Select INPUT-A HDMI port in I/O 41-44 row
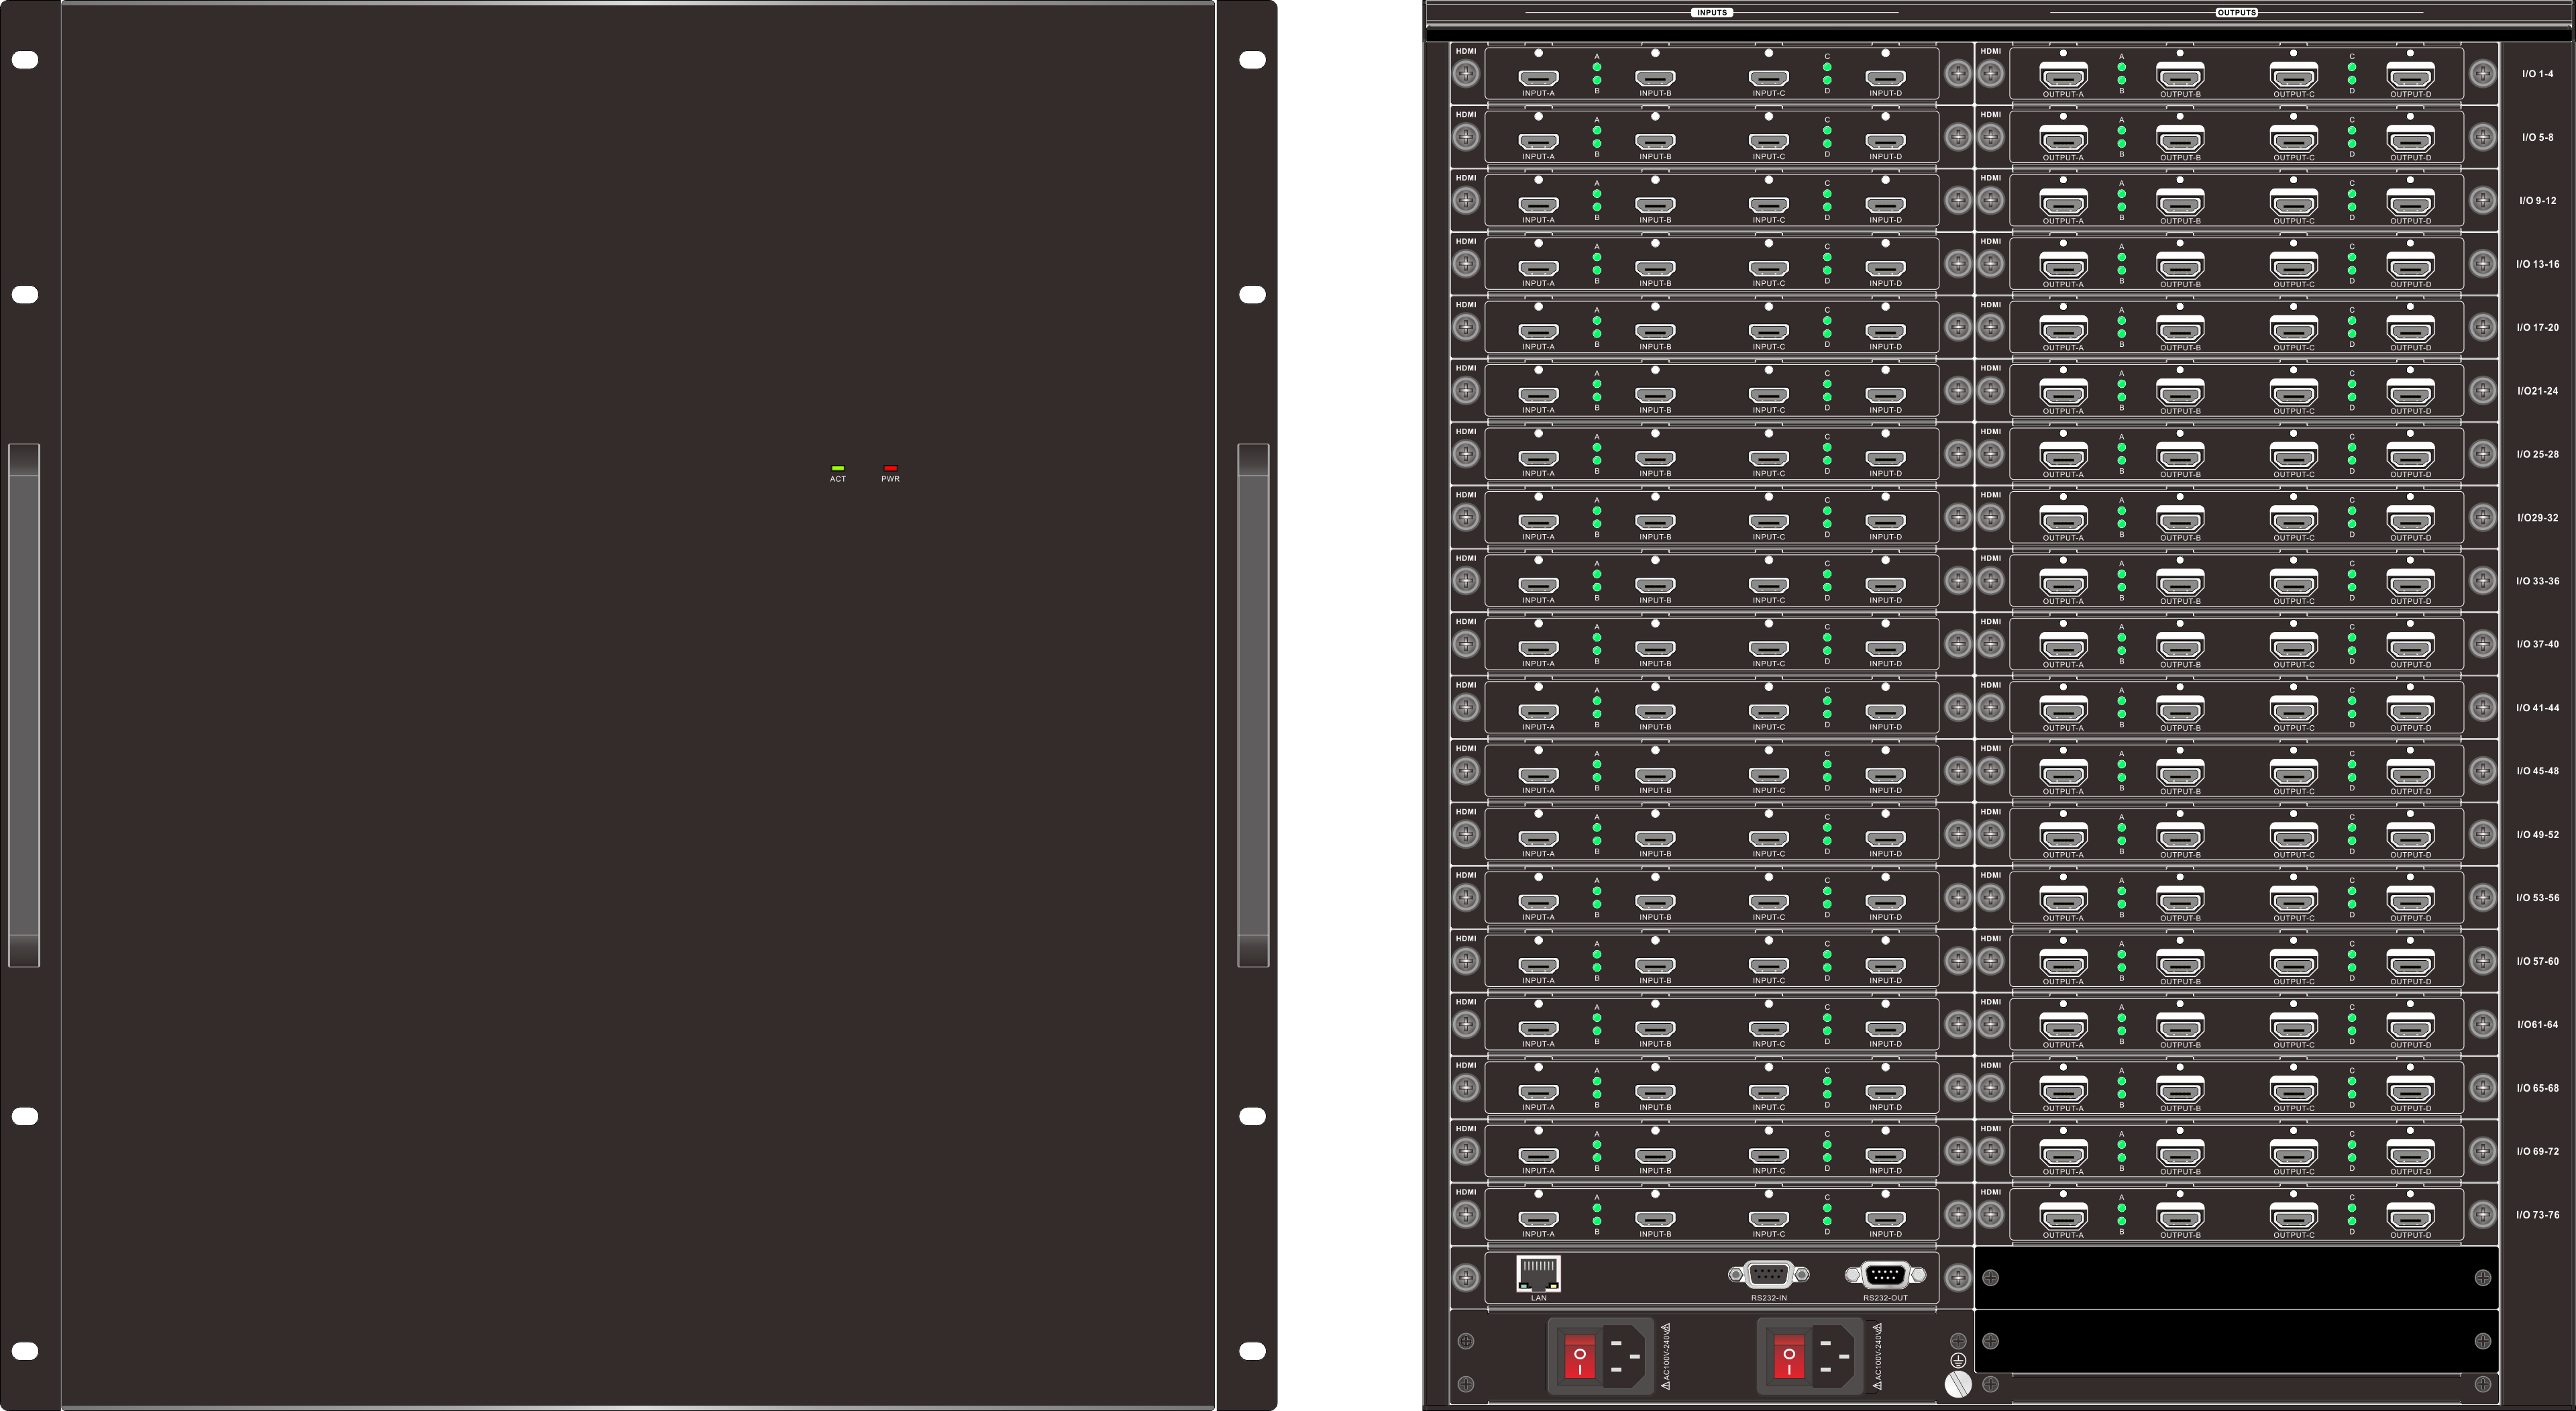Screen dimensions: 2576x1411 pyautogui.click(x=1538, y=712)
